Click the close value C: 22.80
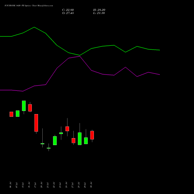 click(x=68, y=10)
